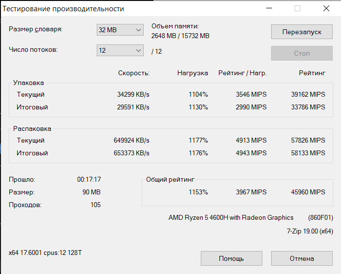
Task: Expand the thread count dropdown showing 12
Action: point(120,50)
